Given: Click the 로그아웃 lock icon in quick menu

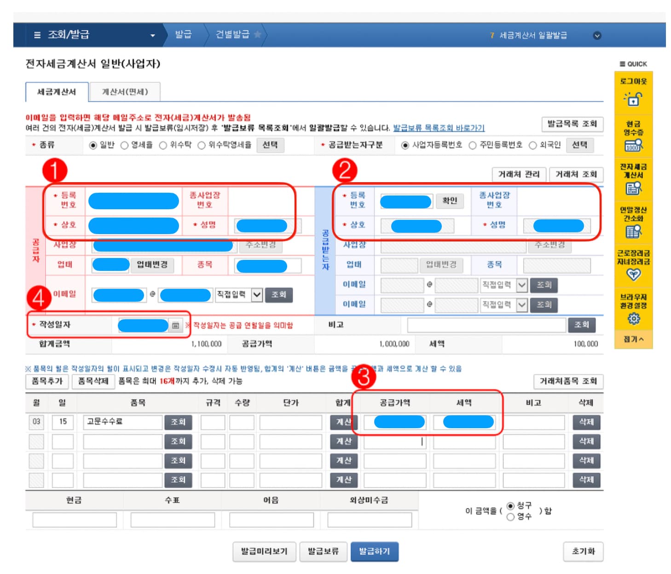Looking at the screenshot, I should pos(633,98).
